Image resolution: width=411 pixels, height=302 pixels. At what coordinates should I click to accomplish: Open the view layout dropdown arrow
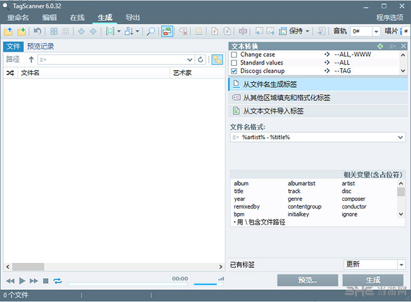tap(119, 32)
